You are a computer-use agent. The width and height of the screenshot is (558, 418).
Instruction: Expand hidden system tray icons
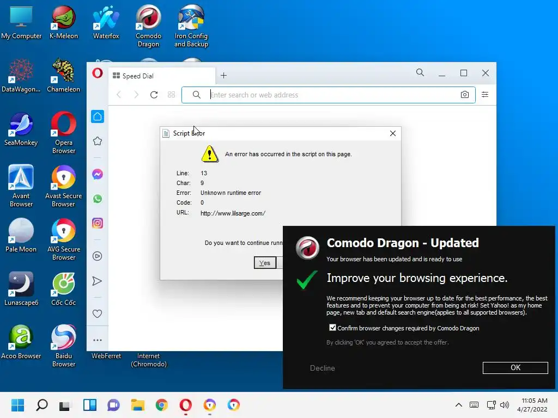[x=459, y=405]
